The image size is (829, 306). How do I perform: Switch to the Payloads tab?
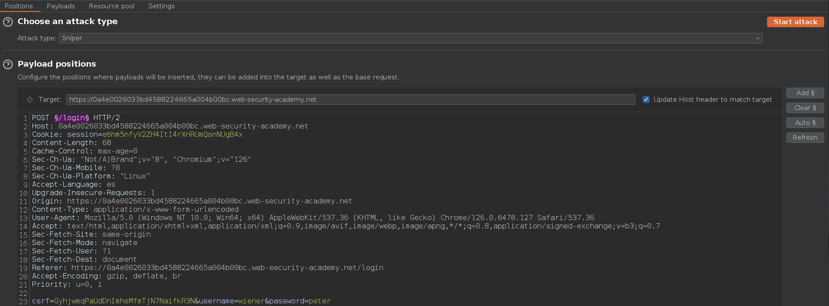coord(61,6)
